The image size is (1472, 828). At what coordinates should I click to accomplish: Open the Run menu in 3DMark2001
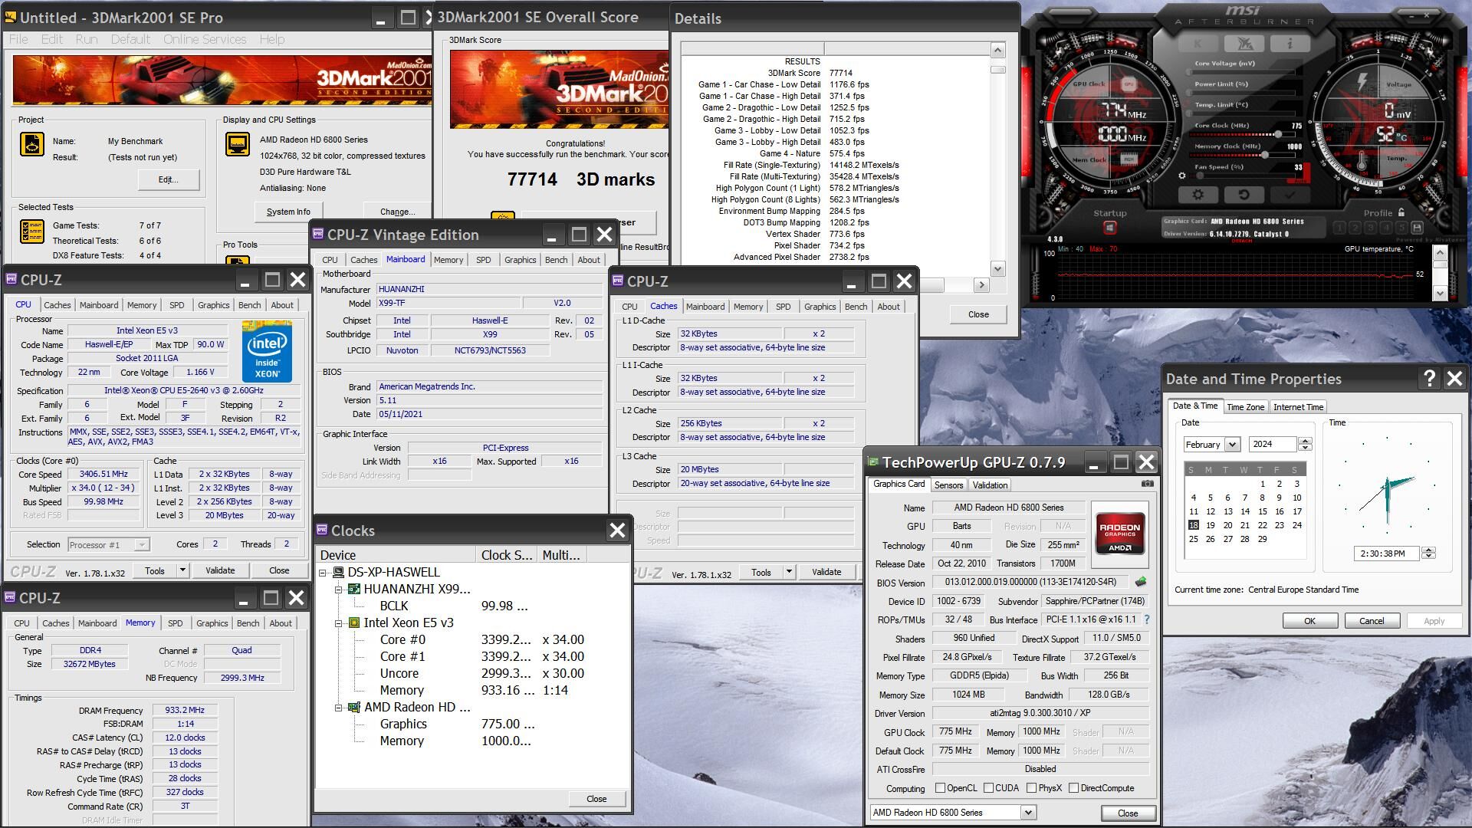86,39
